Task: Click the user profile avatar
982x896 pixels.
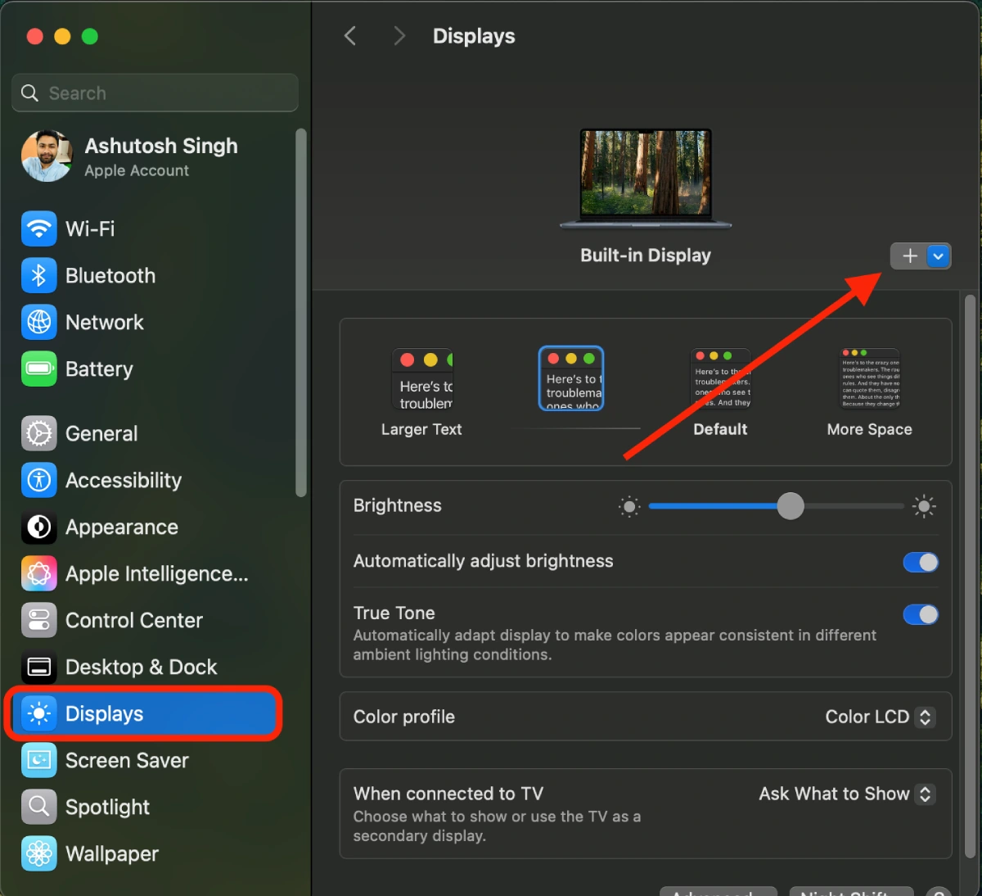Action: 47,156
